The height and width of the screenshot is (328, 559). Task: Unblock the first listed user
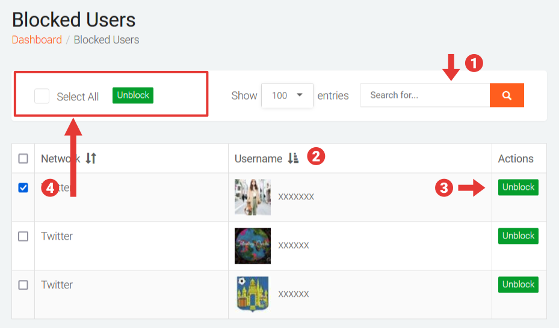click(x=518, y=187)
